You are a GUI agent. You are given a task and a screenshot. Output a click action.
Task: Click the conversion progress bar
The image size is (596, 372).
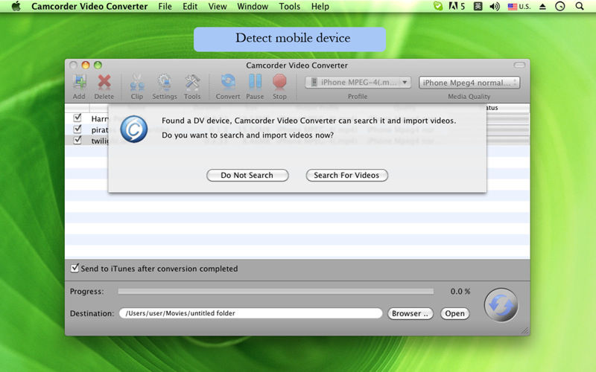[276, 291]
